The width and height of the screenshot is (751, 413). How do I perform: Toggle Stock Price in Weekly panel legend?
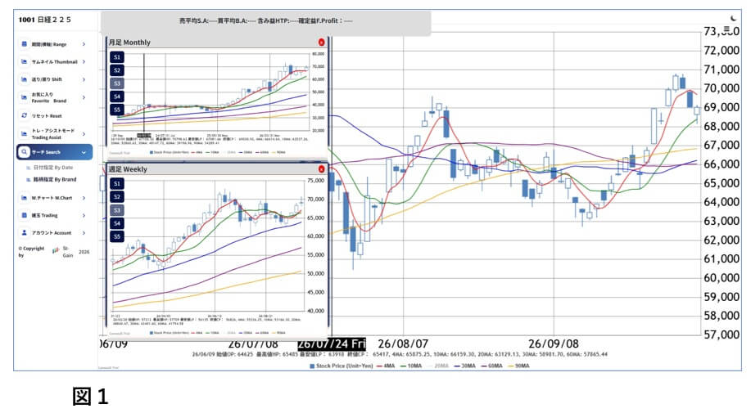[169, 333]
